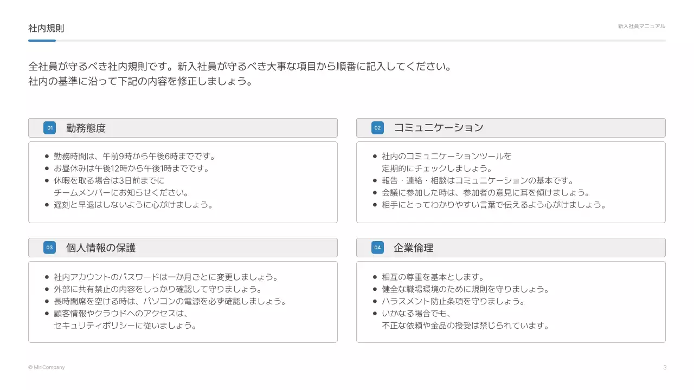Click the blue accent bar under the title
This screenshot has width=694, height=390.
point(42,40)
